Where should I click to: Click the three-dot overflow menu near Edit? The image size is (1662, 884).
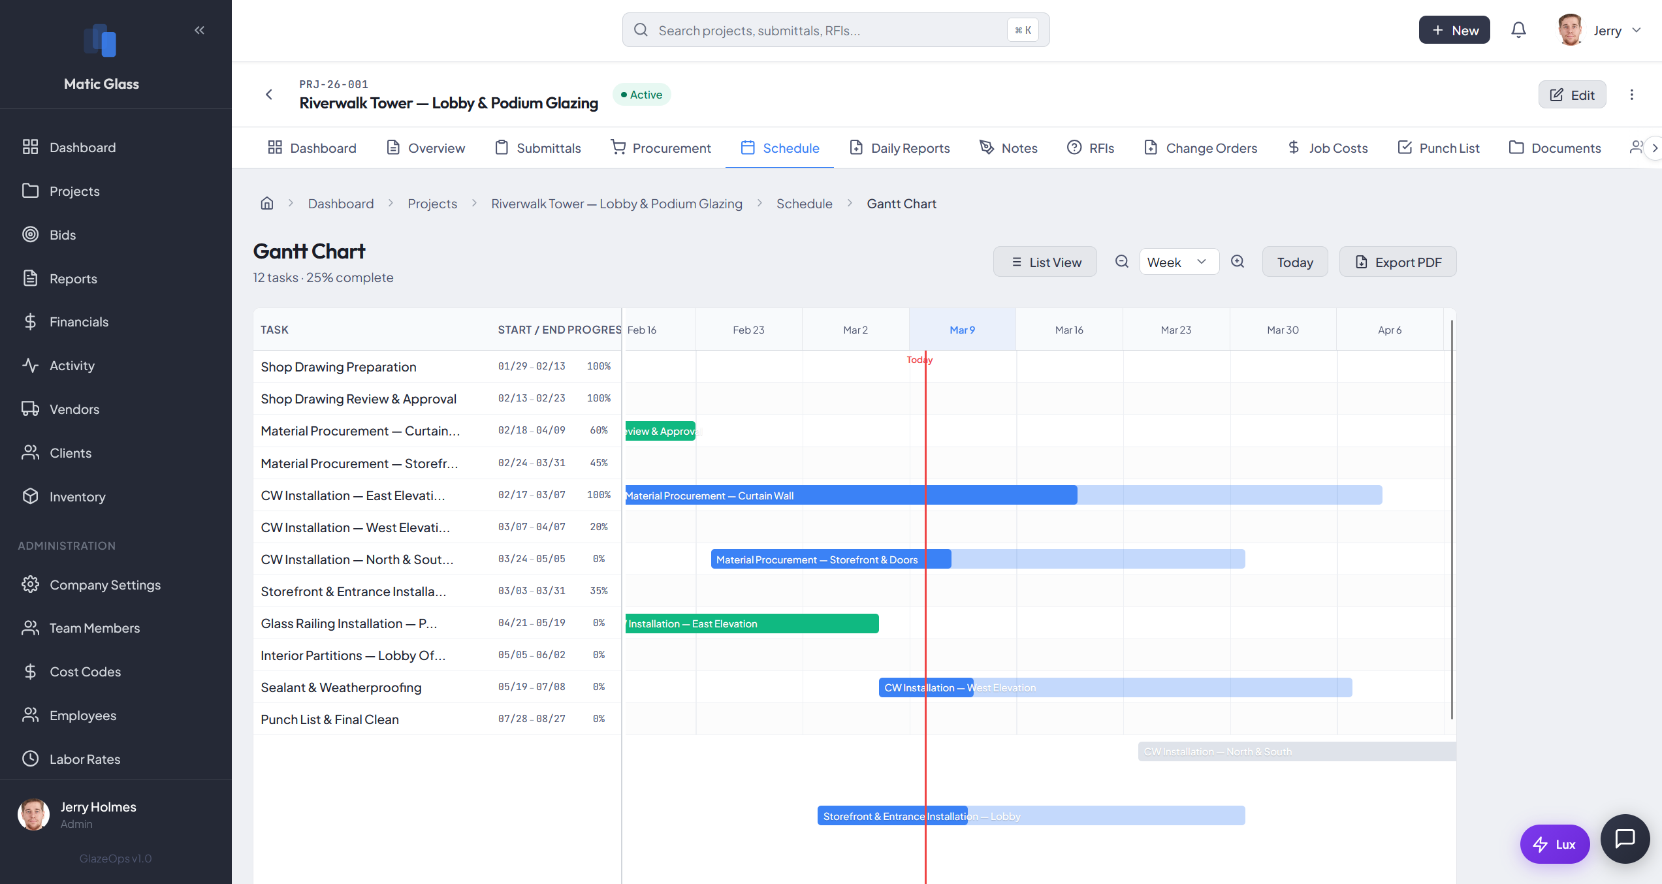tap(1632, 94)
